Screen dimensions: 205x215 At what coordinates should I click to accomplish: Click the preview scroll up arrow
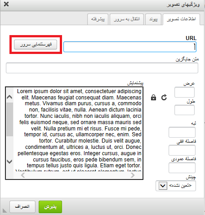click(9, 97)
